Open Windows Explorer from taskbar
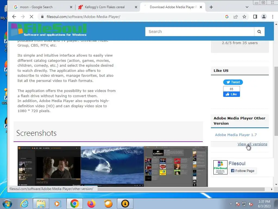The width and height of the screenshot is (278, 209). [x=41, y=204]
